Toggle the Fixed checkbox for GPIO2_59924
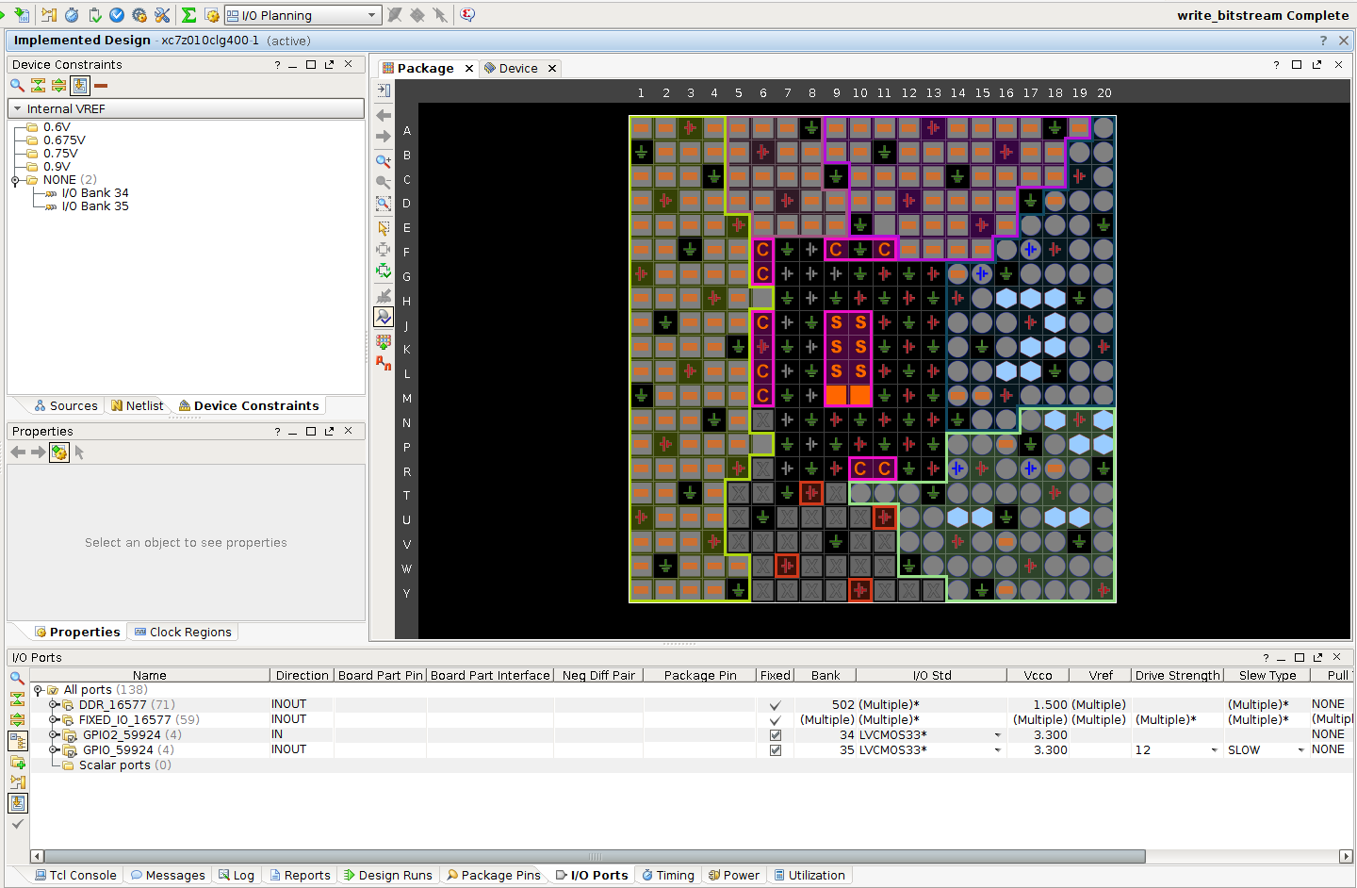1357x888 pixels. pyautogui.click(x=776, y=735)
